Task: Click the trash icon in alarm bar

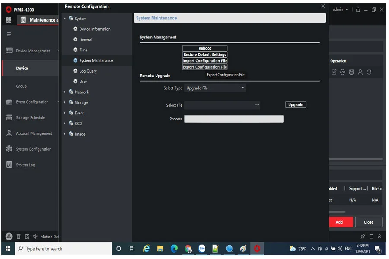Action: pyautogui.click(x=19, y=237)
